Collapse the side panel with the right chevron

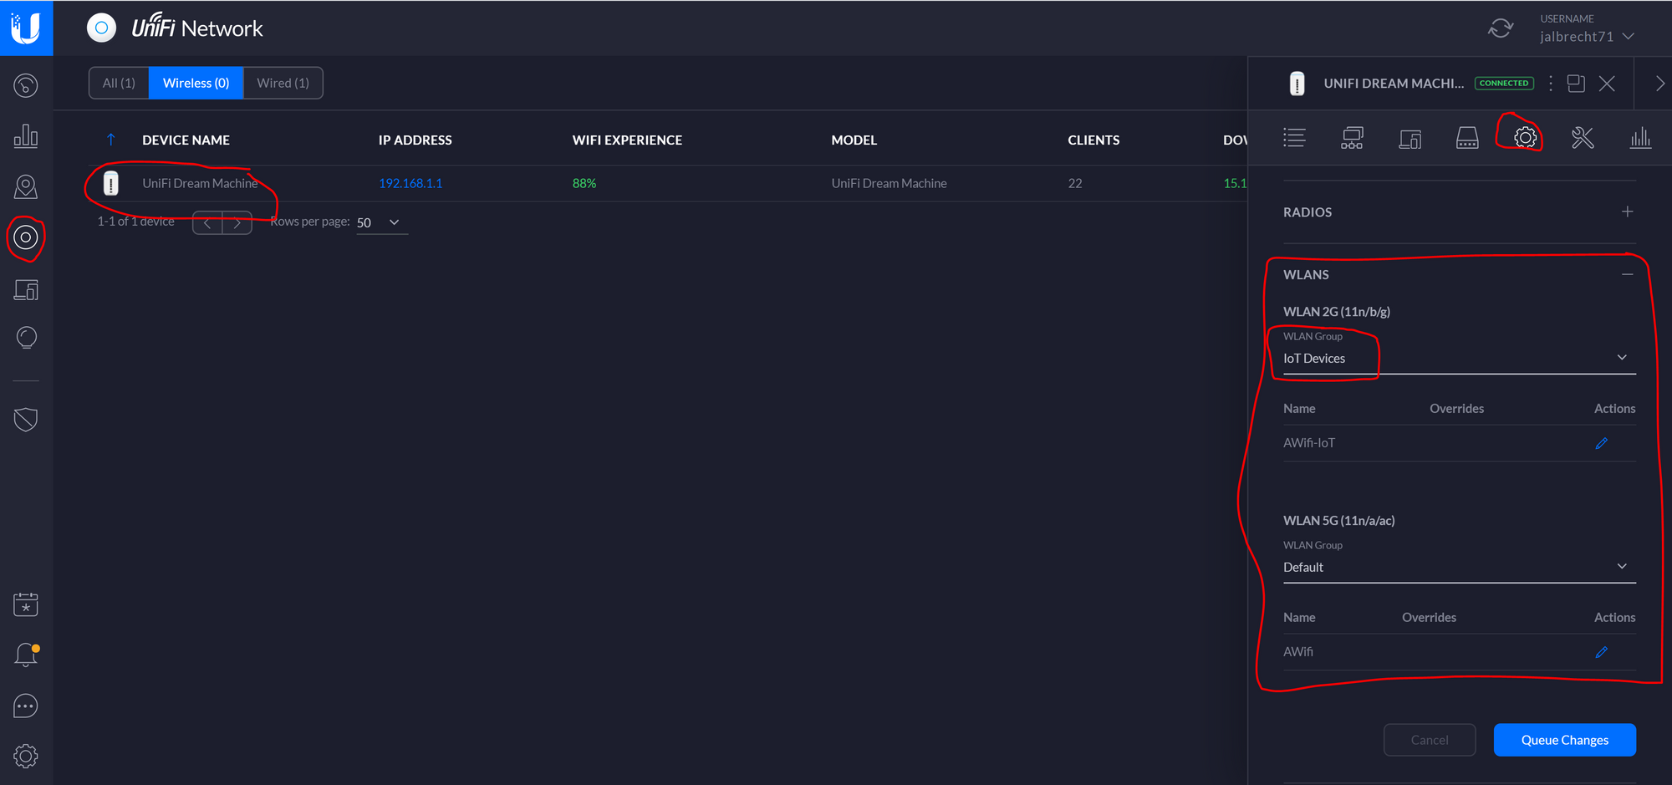[x=1659, y=83]
